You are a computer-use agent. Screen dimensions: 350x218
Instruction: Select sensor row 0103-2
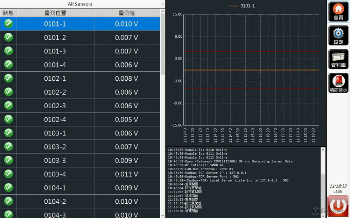[55, 147]
